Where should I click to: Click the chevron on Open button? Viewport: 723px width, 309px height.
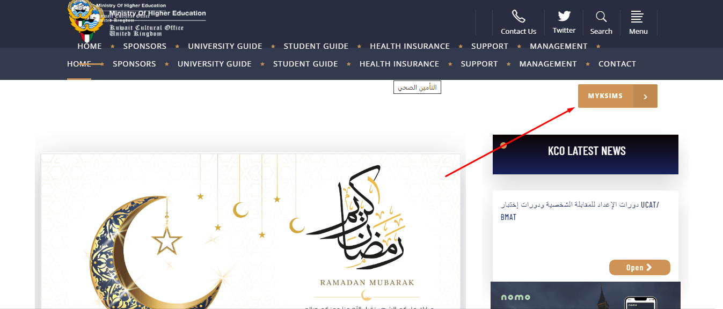(649, 267)
